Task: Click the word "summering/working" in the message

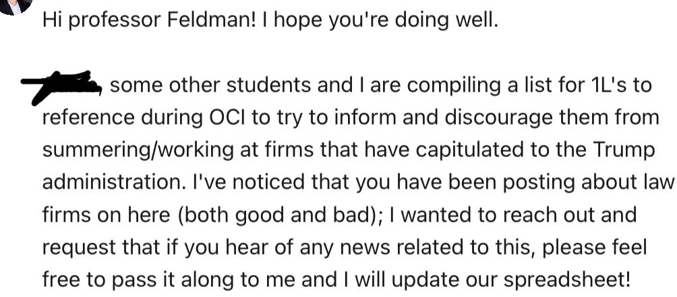Action: point(138,151)
